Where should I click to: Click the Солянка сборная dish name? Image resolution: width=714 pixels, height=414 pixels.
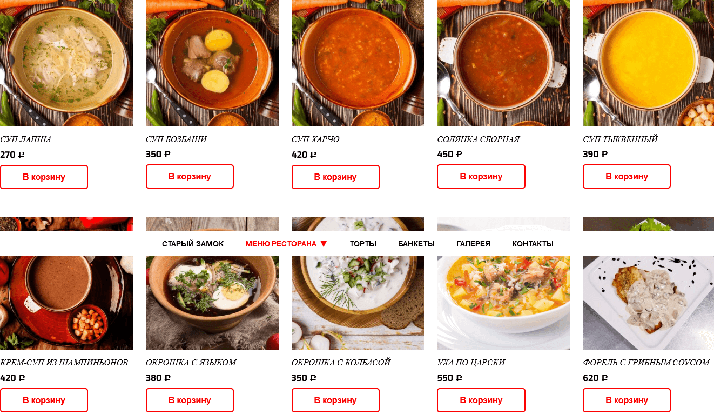478,139
